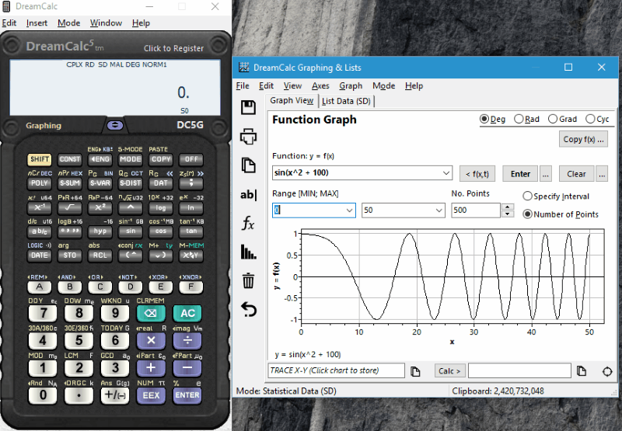The image size is (622, 431).
Task: Open the Graph menu in Graphing window
Action: (351, 86)
